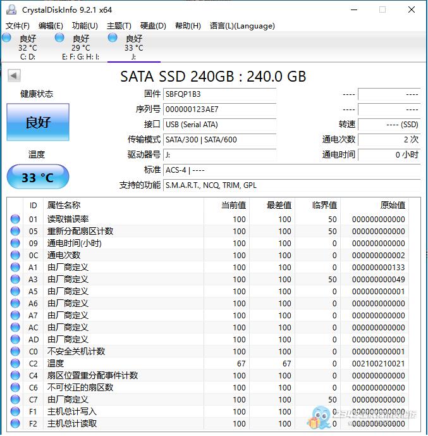The image size is (428, 436).
Task: Select the C: D: disk tab
Action: pos(28,47)
